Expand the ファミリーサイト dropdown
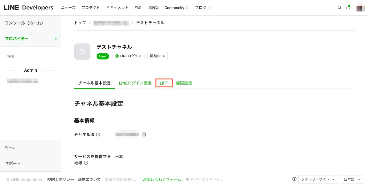The image size is (368, 187). (318, 179)
